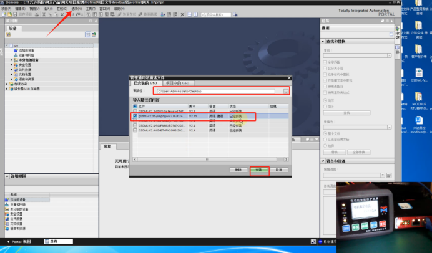The width and height of the screenshot is (432, 253).
Task: Click the dialog scrollbar right arrow
Action: 287,160
